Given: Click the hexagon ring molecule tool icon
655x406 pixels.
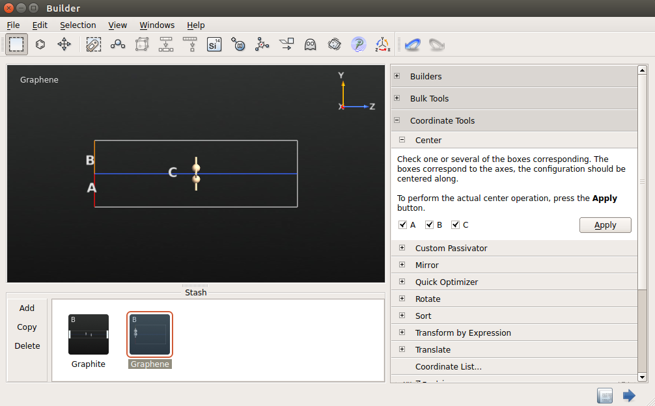Looking at the screenshot, I should 40,44.
